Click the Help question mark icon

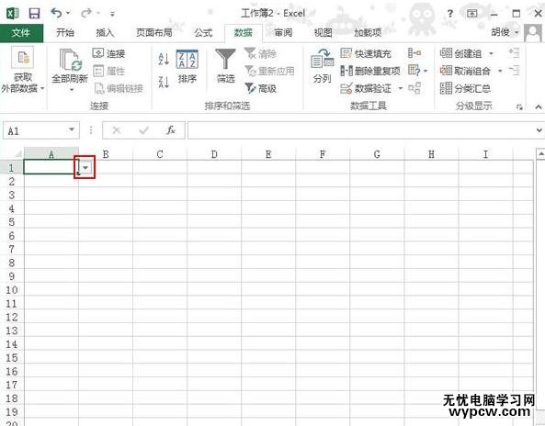tap(450, 14)
